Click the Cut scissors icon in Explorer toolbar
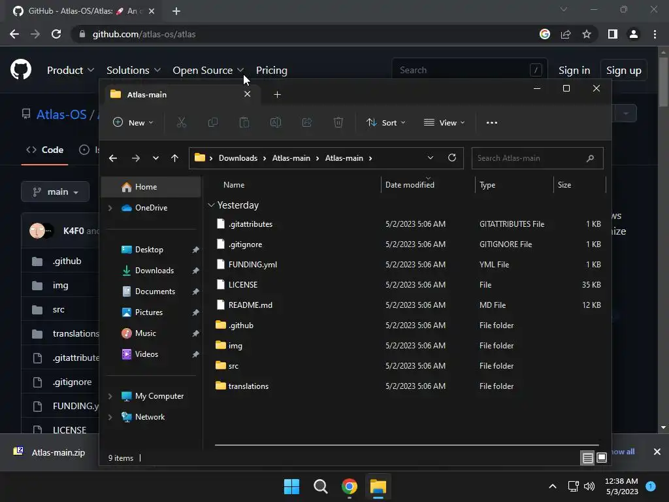The image size is (669, 502). coord(182,122)
